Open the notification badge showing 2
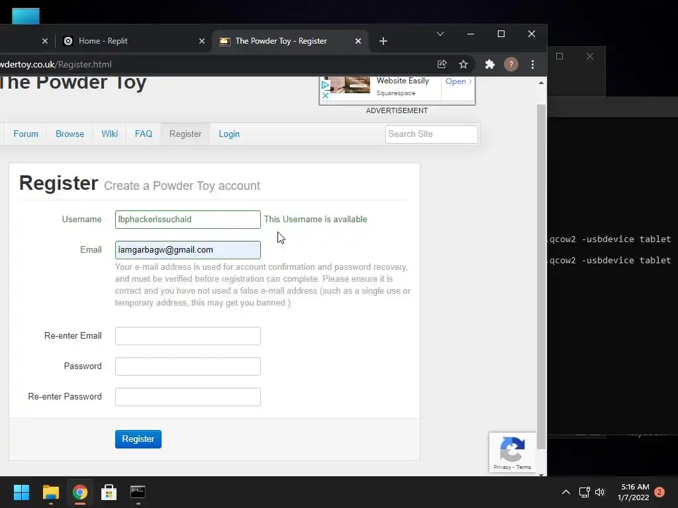 click(659, 492)
